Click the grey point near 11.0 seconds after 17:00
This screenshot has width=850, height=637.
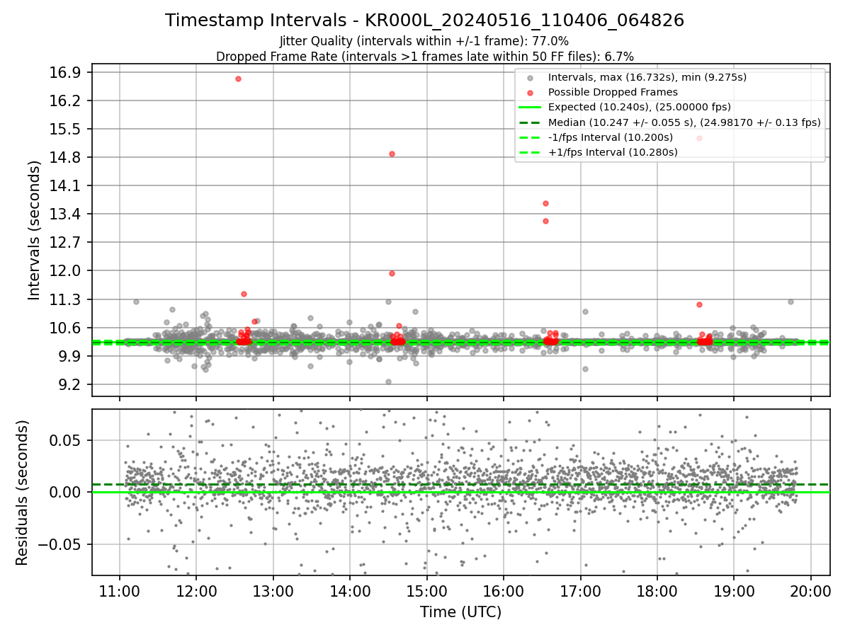585,311
